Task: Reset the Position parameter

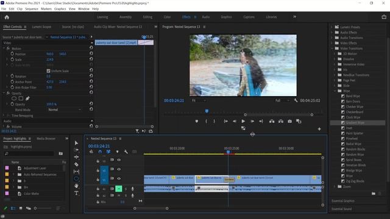Action: coord(91,54)
